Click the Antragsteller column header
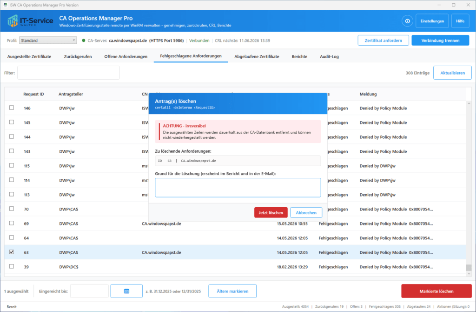The width and height of the screenshot is (476, 312). [71, 94]
